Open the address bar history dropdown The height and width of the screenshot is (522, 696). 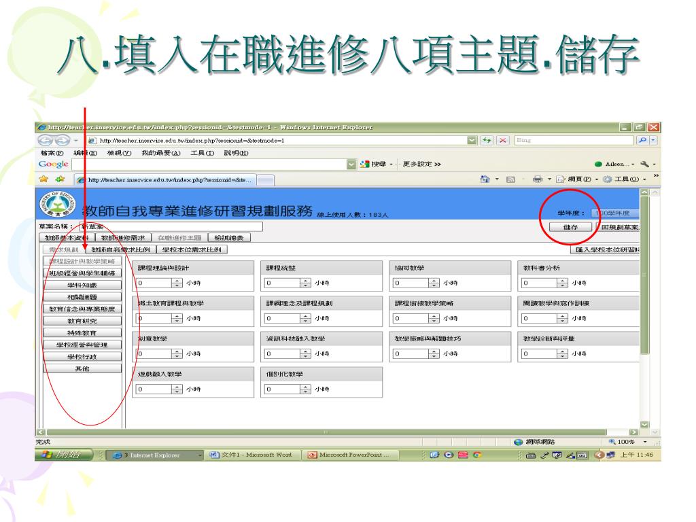coord(472,140)
